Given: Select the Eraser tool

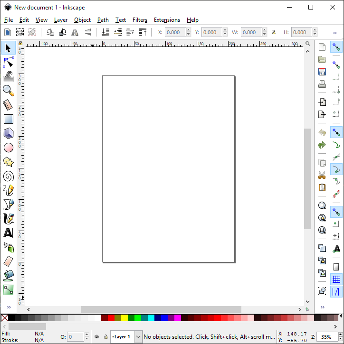Looking at the screenshot, I should click(x=9, y=261).
